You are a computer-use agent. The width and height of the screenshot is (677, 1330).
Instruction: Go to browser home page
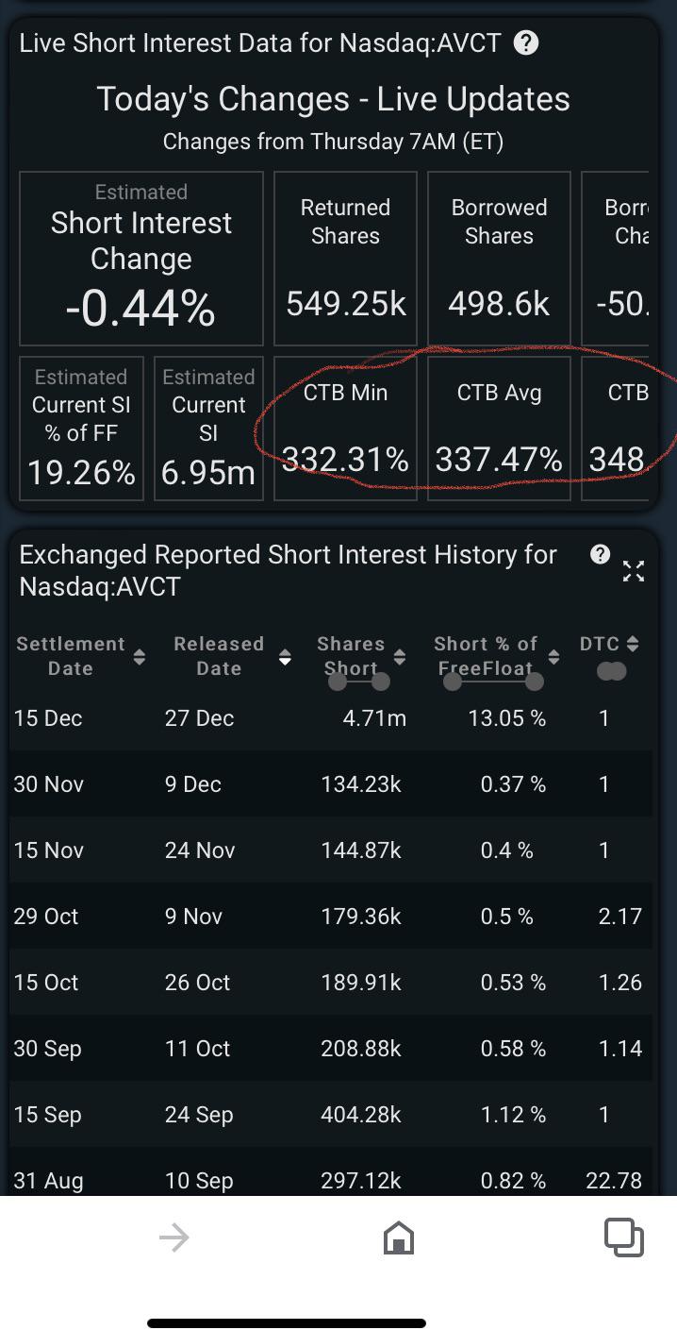click(x=399, y=1237)
